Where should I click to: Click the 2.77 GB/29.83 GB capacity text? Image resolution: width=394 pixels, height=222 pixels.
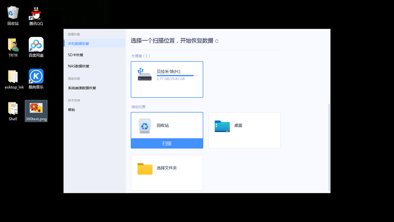[171, 79]
